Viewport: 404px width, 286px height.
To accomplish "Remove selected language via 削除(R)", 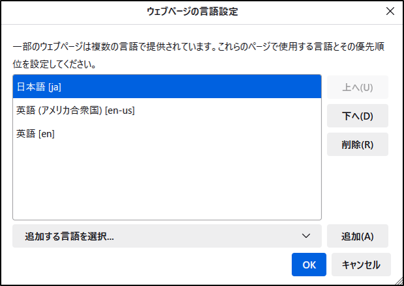I will coord(357,144).
